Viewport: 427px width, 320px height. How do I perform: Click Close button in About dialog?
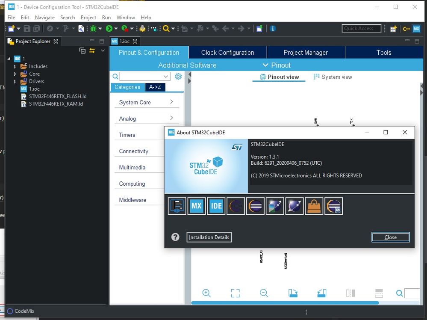pyautogui.click(x=390, y=237)
